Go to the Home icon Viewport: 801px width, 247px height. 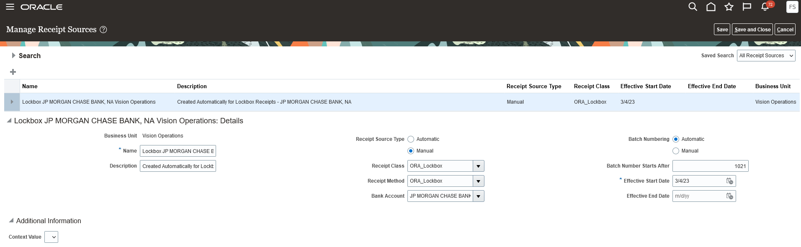tap(711, 7)
